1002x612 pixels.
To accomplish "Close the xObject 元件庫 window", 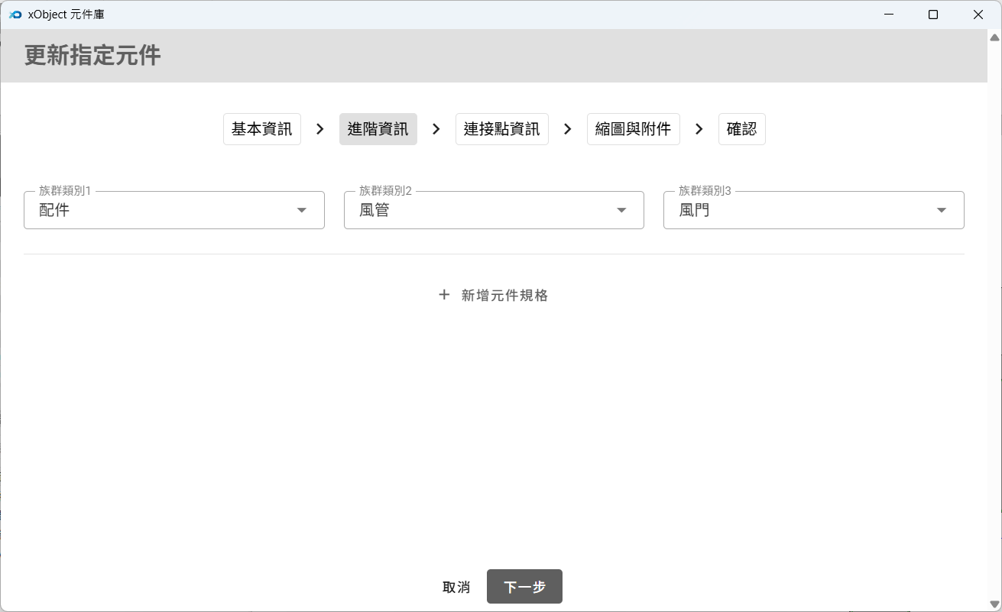I will point(978,15).
